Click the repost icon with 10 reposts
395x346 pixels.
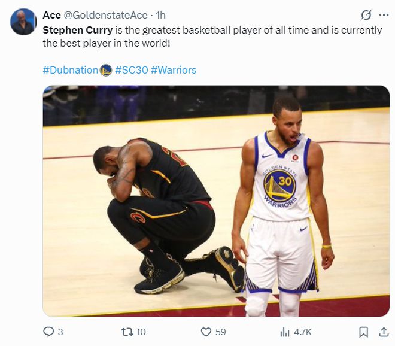click(x=127, y=332)
